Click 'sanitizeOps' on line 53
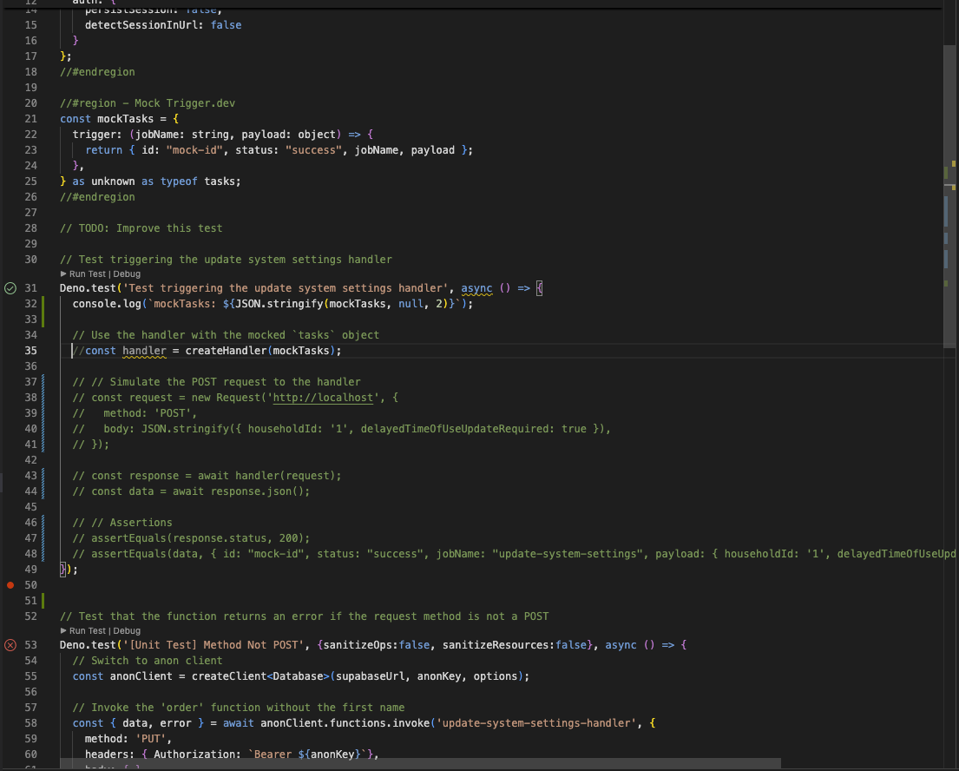The width and height of the screenshot is (959, 771). pyautogui.click(x=358, y=645)
